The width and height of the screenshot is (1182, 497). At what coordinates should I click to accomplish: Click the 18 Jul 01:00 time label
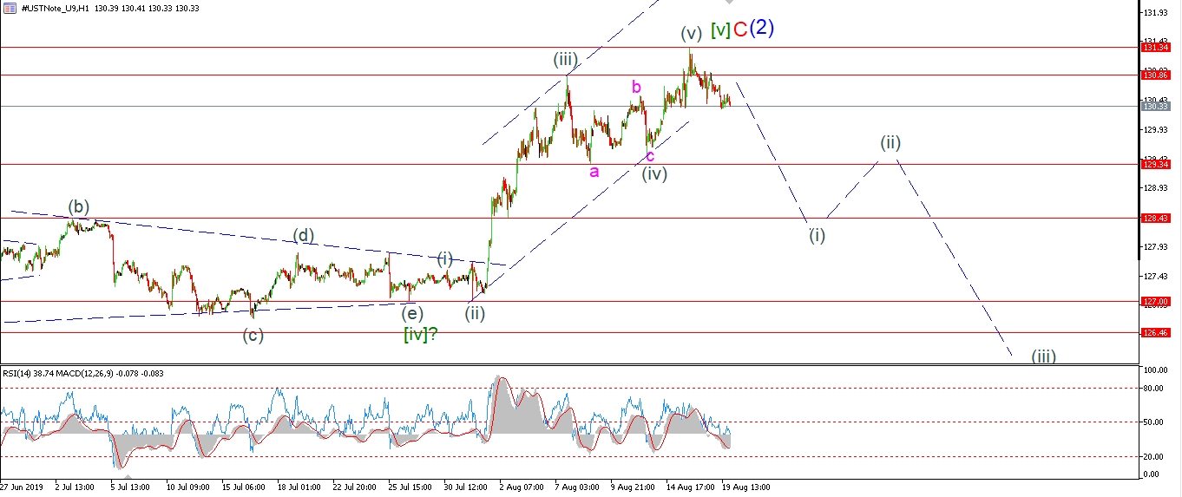click(299, 487)
